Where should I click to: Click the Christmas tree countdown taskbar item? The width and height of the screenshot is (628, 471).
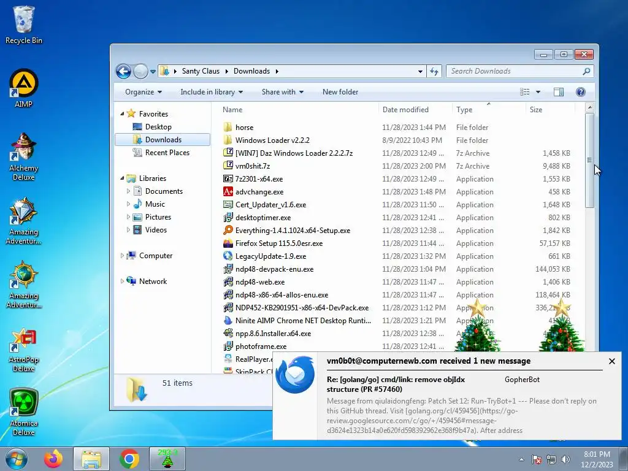point(167,459)
